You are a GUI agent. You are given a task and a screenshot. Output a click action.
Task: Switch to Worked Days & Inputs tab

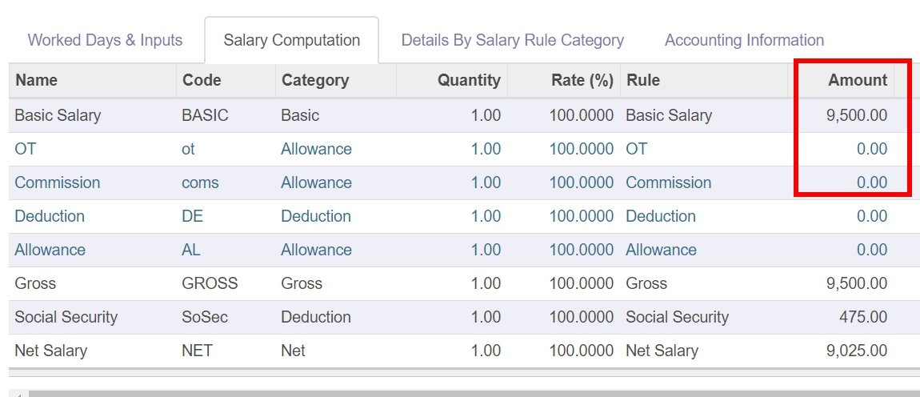point(105,40)
